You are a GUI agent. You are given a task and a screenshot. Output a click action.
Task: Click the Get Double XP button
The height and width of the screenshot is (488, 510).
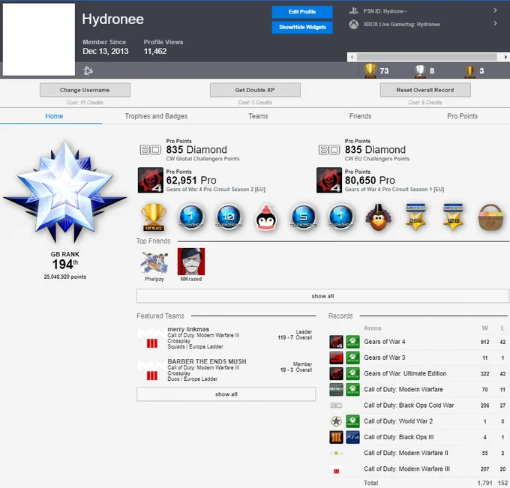255,90
